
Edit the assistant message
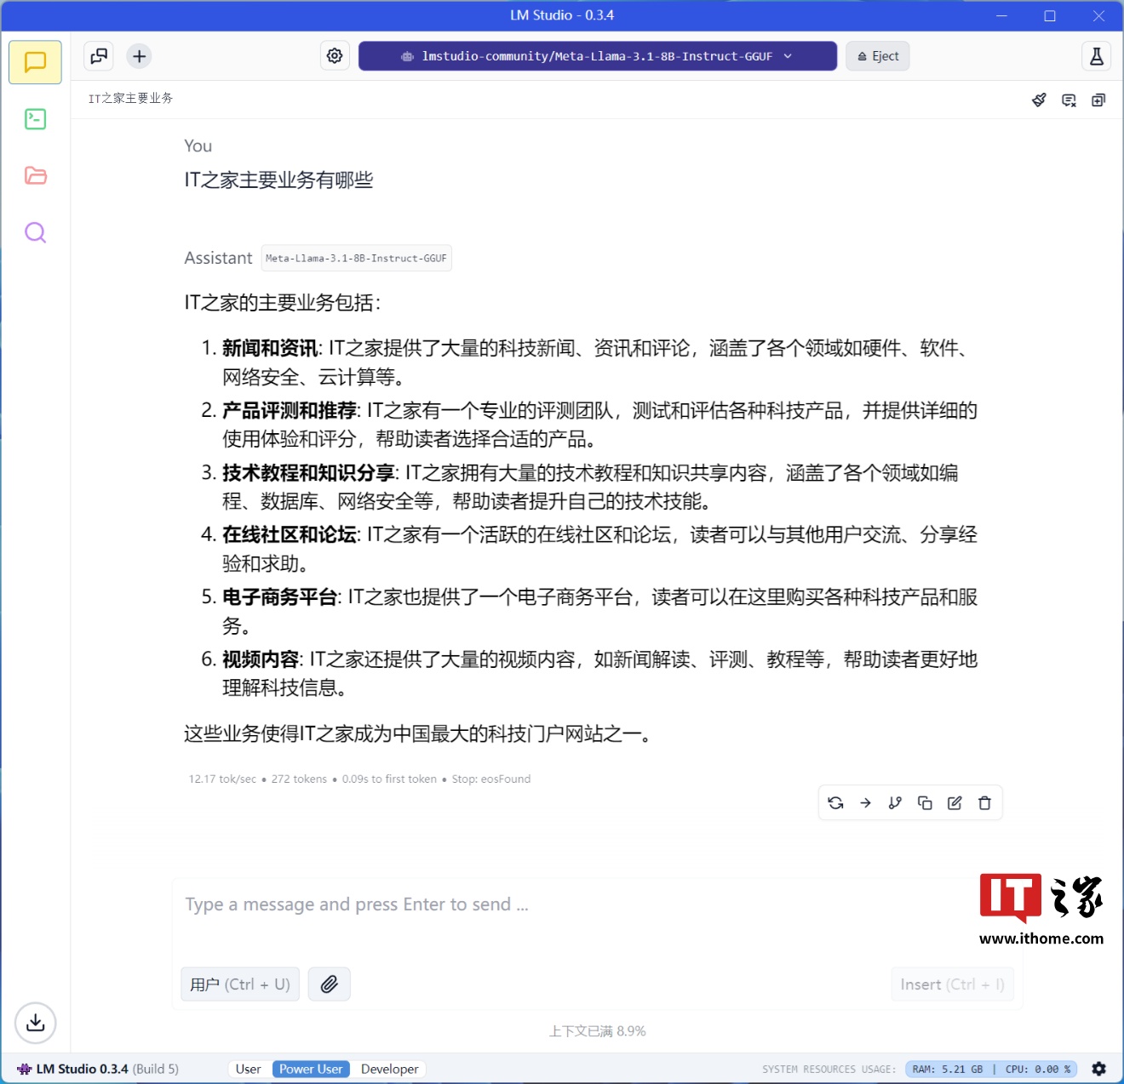click(x=955, y=803)
